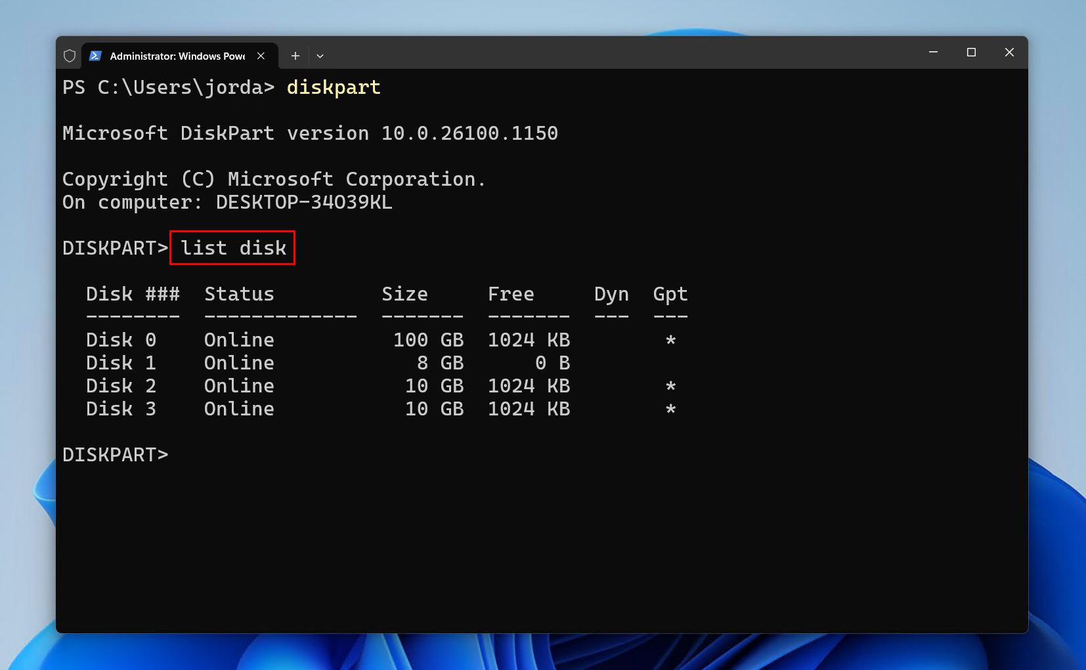The image size is (1086, 670).
Task: Click the highlighted list disk command
Action: [232, 247]
